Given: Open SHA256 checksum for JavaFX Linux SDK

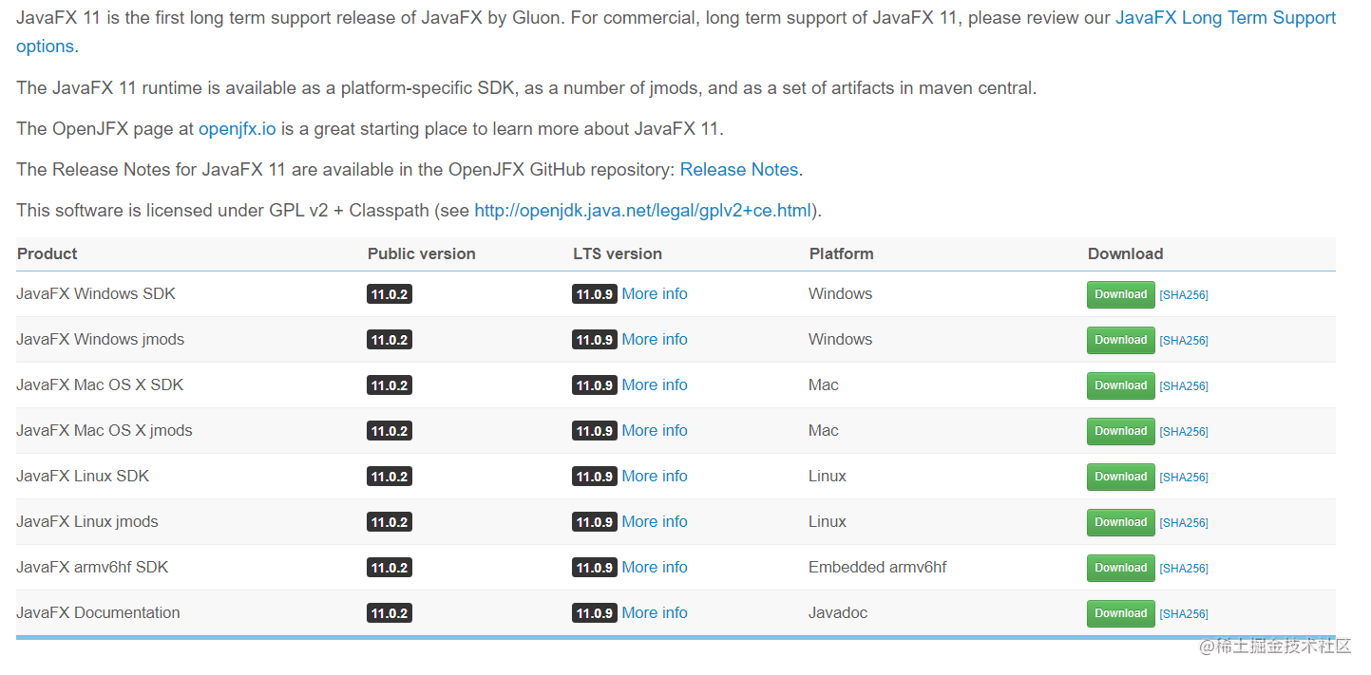Looking at the screenshot, I should click(x=1184, y=477).
